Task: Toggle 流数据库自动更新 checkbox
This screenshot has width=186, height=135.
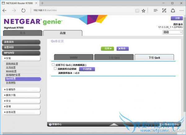Action: coord(55,68)
